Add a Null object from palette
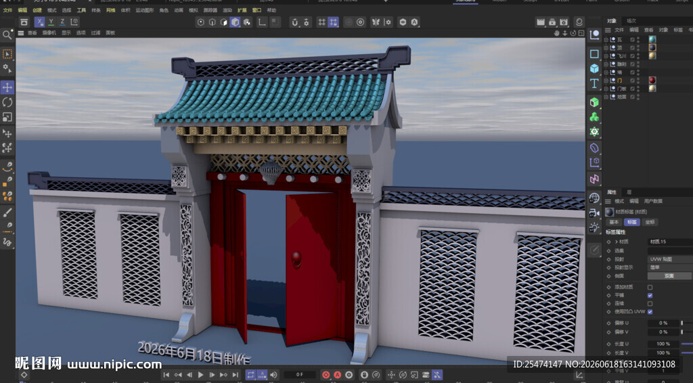 coord(594,35)
